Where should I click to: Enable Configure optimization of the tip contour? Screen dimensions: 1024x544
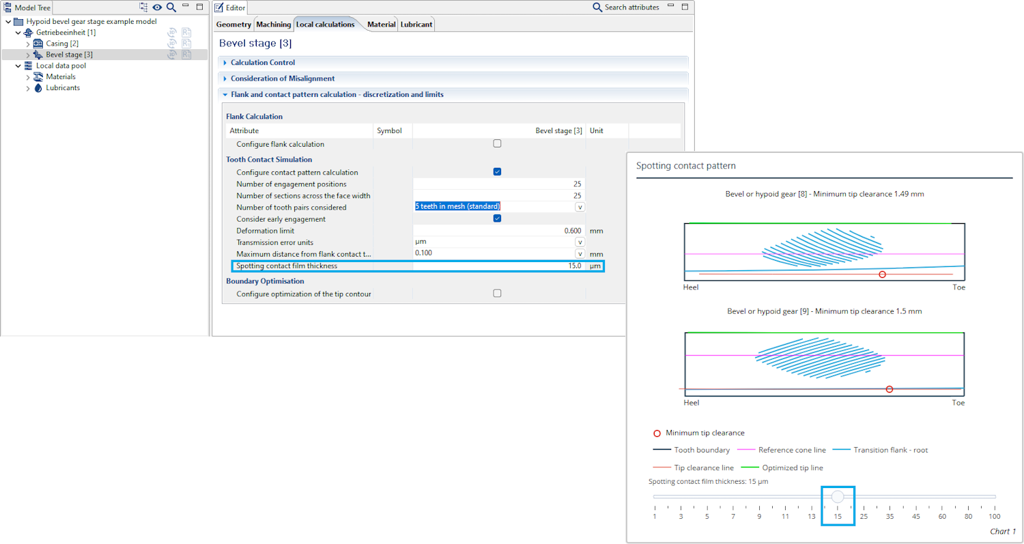pyautogui.click(x=497, y=294)
